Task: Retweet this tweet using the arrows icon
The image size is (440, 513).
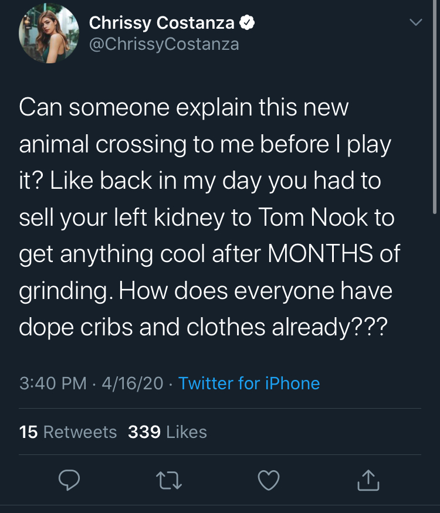Action: point(169,481)
